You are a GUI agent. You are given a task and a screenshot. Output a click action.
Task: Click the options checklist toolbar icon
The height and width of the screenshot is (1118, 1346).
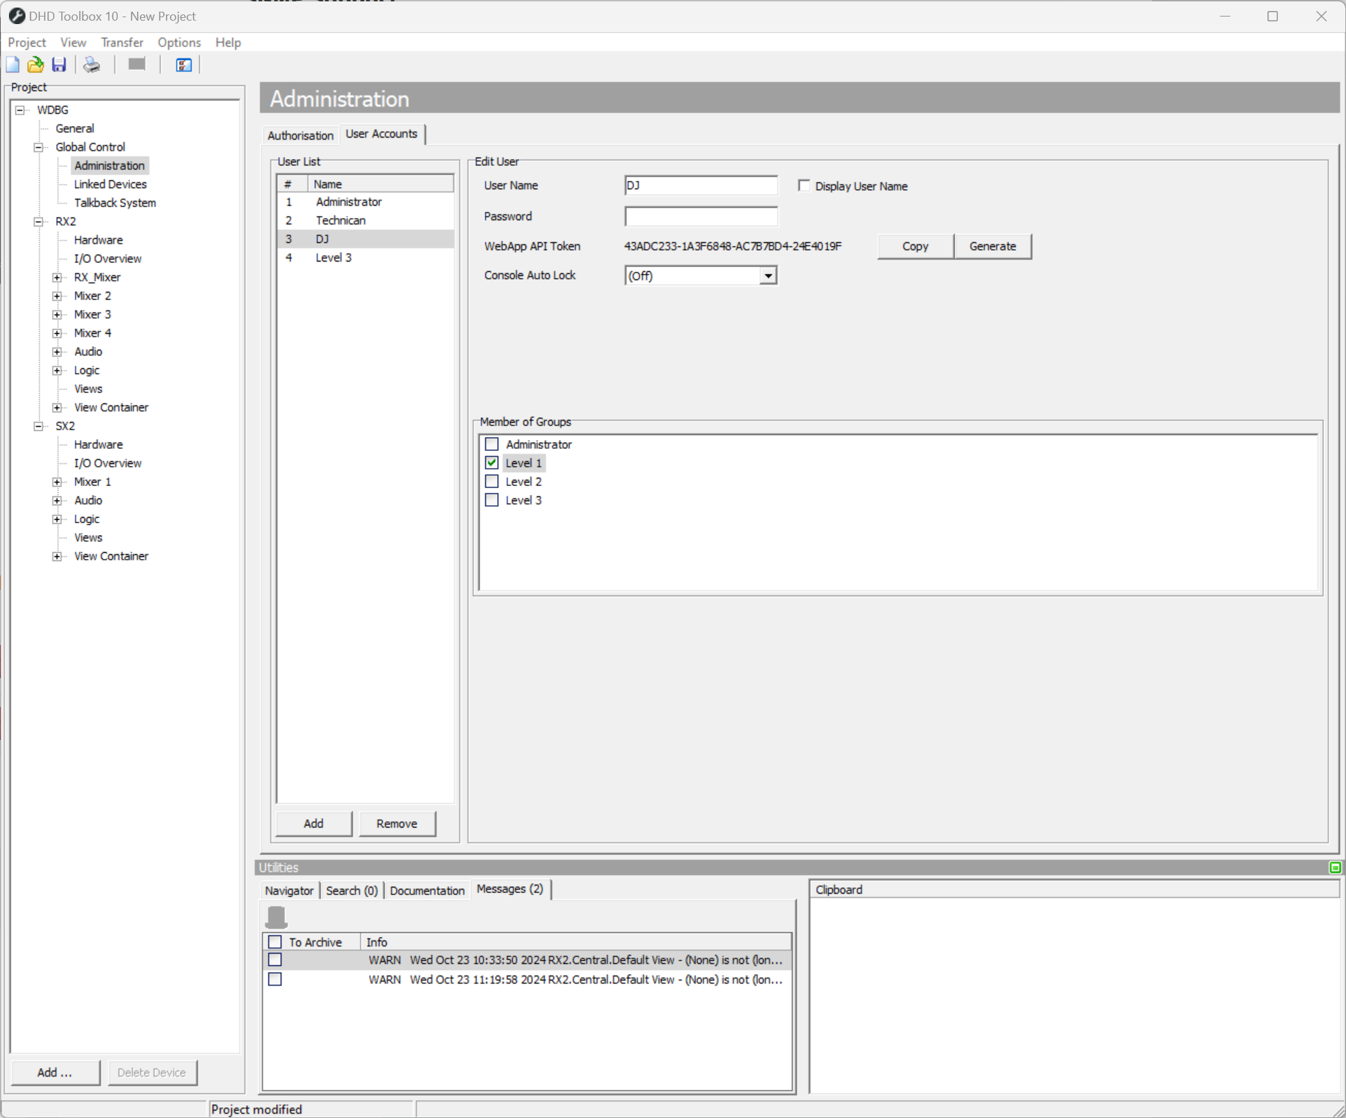coord(183,65)
